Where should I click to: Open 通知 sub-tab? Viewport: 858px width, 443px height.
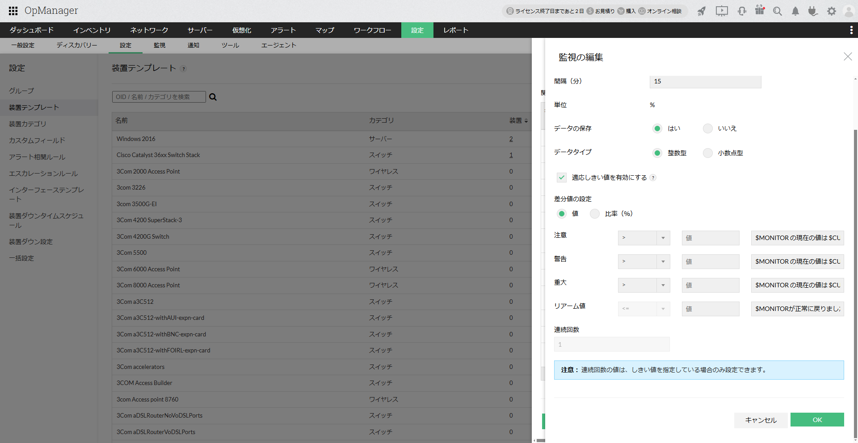pyautogui.click(x=193, y=46)
